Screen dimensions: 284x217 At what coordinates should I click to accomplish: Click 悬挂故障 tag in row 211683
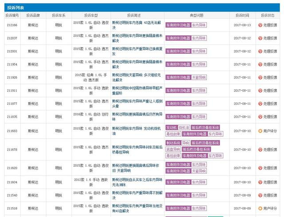point(173,134)
